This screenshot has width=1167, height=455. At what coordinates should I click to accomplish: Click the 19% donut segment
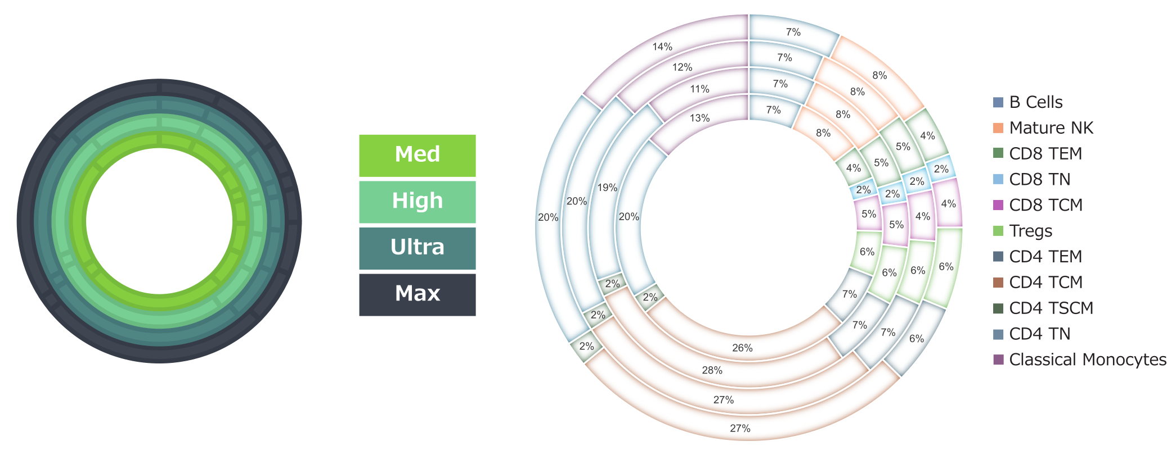[x=608, y=188]
